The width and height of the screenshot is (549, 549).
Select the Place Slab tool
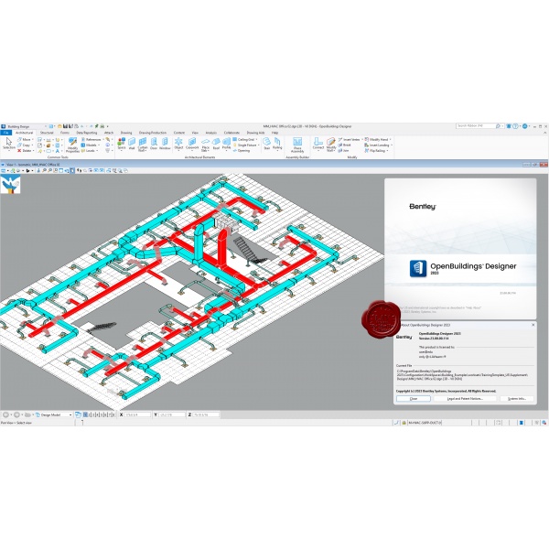[x=205, y=145]
